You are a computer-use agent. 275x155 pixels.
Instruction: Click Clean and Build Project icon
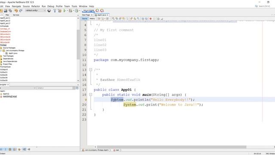click(60, 11)
